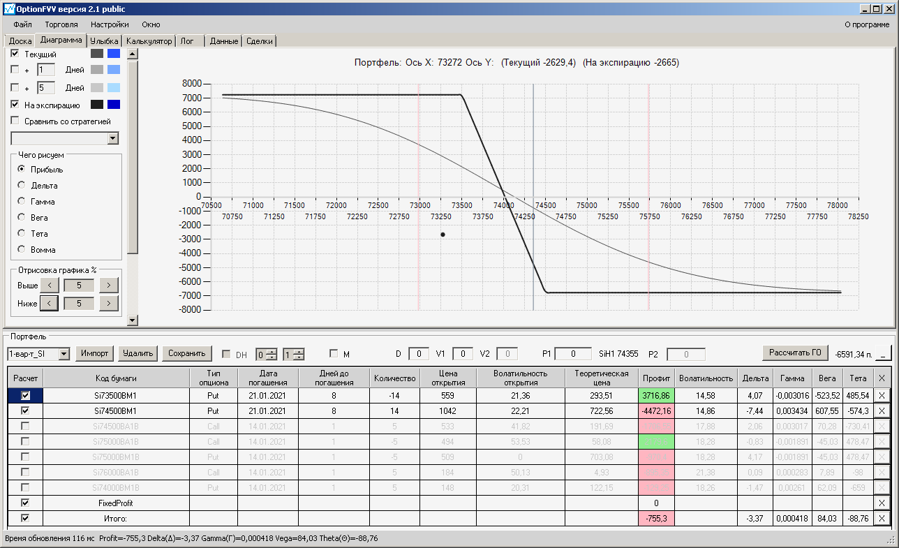The height and width of the screenshot is (548, 899).
Task: Decrease the Ниже chart cutoff percent
Action: coord(50,304)
